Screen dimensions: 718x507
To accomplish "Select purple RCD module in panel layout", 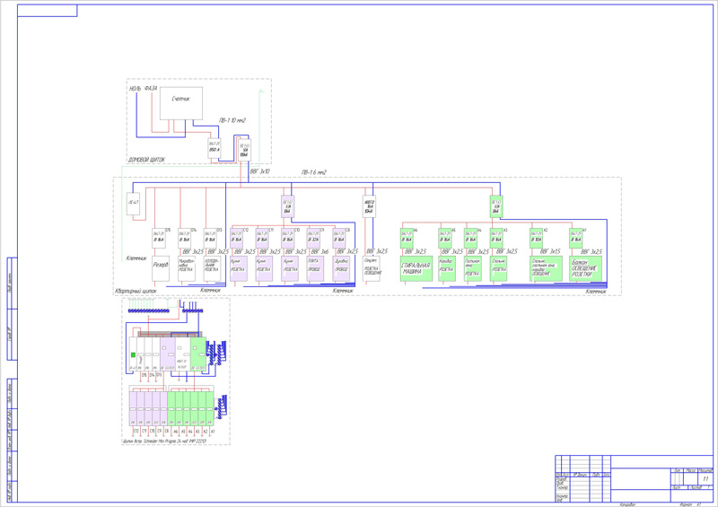I will tap(168, 354).
